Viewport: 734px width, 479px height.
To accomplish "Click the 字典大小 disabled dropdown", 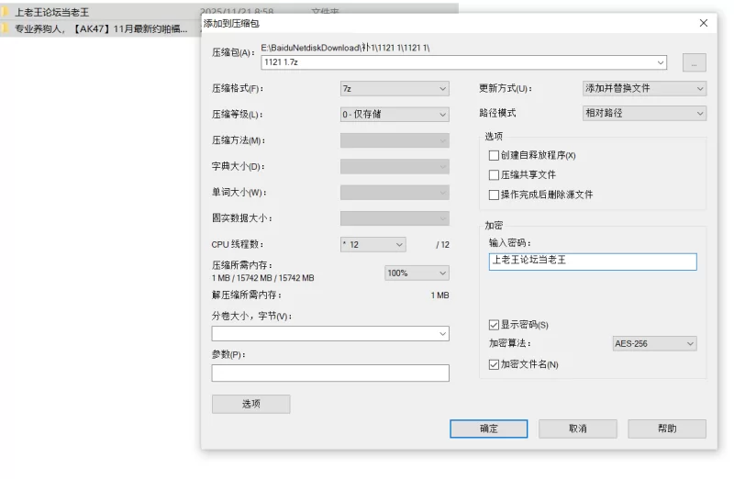I will tap(395, 166).
